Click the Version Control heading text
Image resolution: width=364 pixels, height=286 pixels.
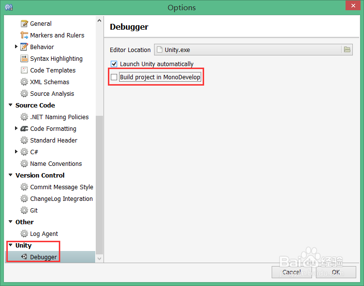click(x=40, y=176)
